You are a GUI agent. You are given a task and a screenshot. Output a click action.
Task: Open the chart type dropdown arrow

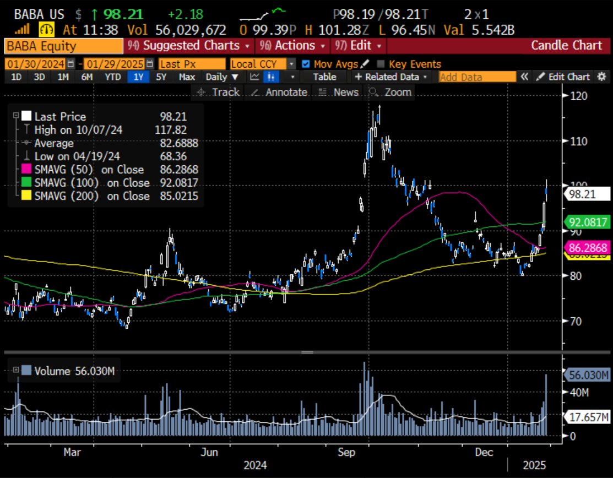point(292,77)
